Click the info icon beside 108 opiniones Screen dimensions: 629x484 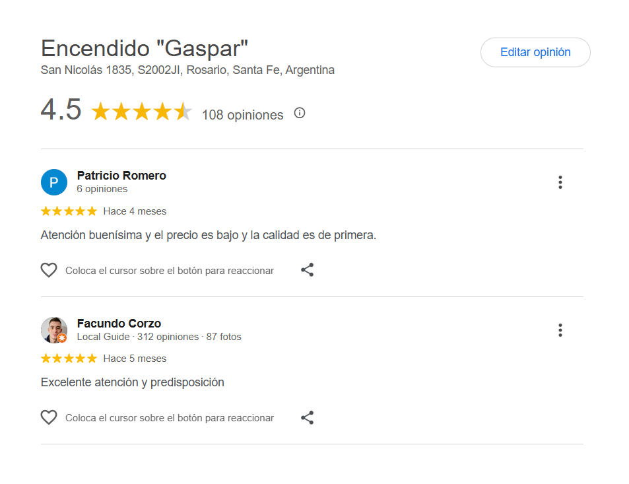(x=300, y=113)
